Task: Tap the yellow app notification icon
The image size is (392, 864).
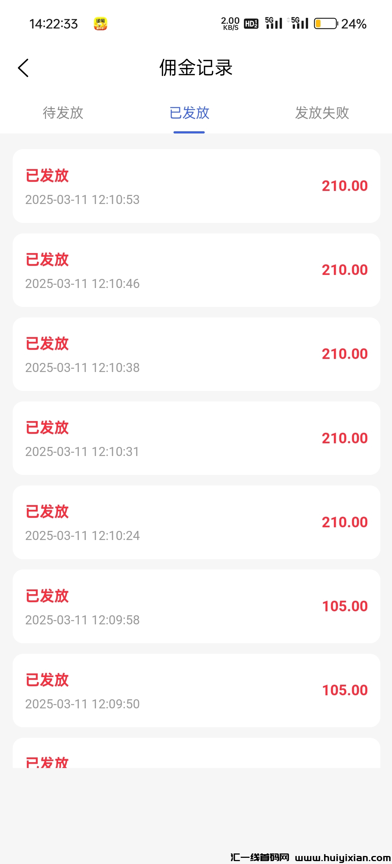Action: pyautogui.click(x=100, y=24)
